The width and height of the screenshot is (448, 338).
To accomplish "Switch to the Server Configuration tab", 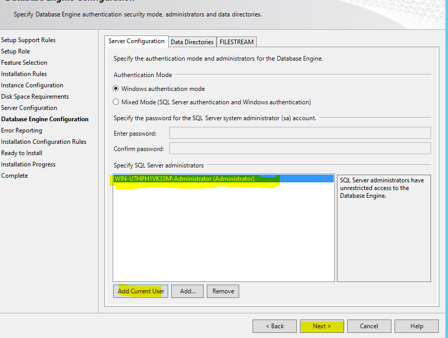I will tap(137, 42).
